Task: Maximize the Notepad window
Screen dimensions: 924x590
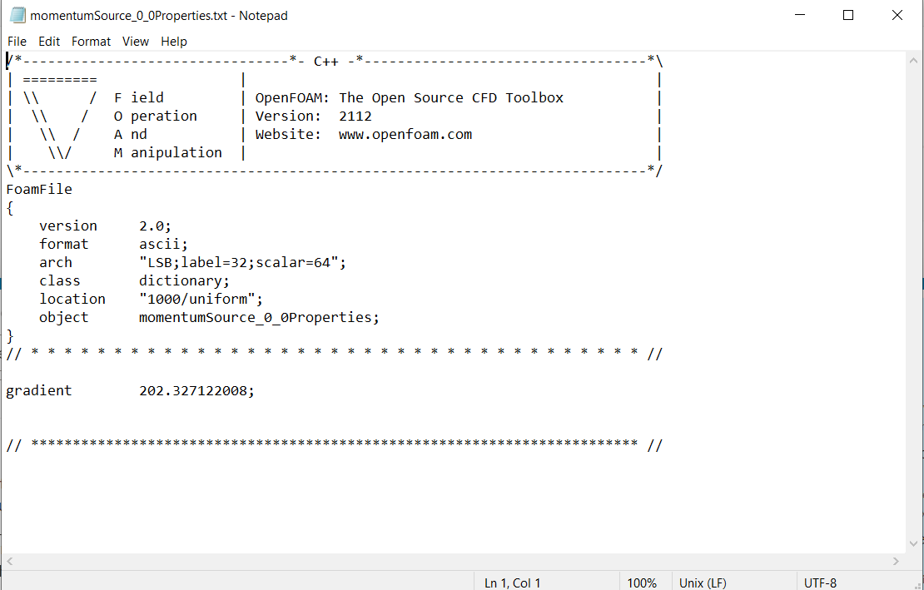Action: click(x=848, y=15)
